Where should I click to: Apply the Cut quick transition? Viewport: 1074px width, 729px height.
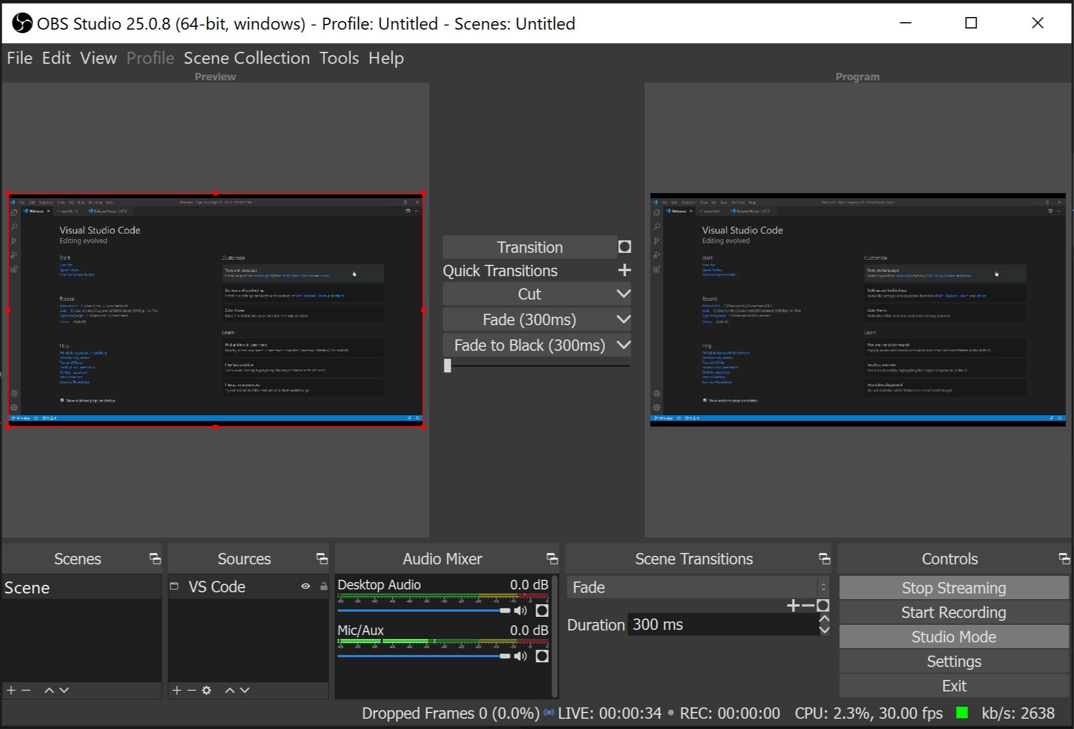(529, 294)
